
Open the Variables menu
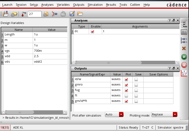point(63,5)
